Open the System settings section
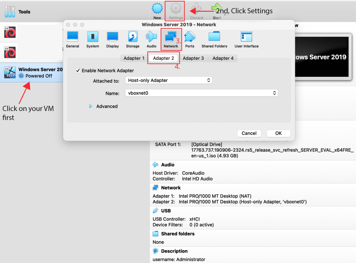 tap(93, 40)
